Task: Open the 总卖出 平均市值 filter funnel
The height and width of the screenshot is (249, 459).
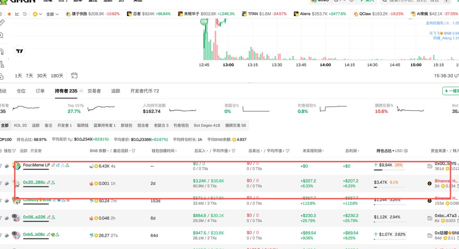Action: pos(287,151)
